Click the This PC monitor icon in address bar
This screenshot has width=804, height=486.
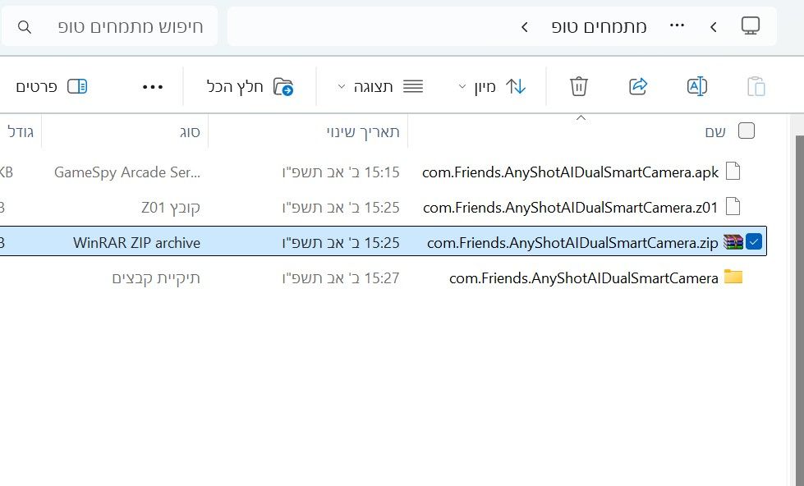click(750, 25)
